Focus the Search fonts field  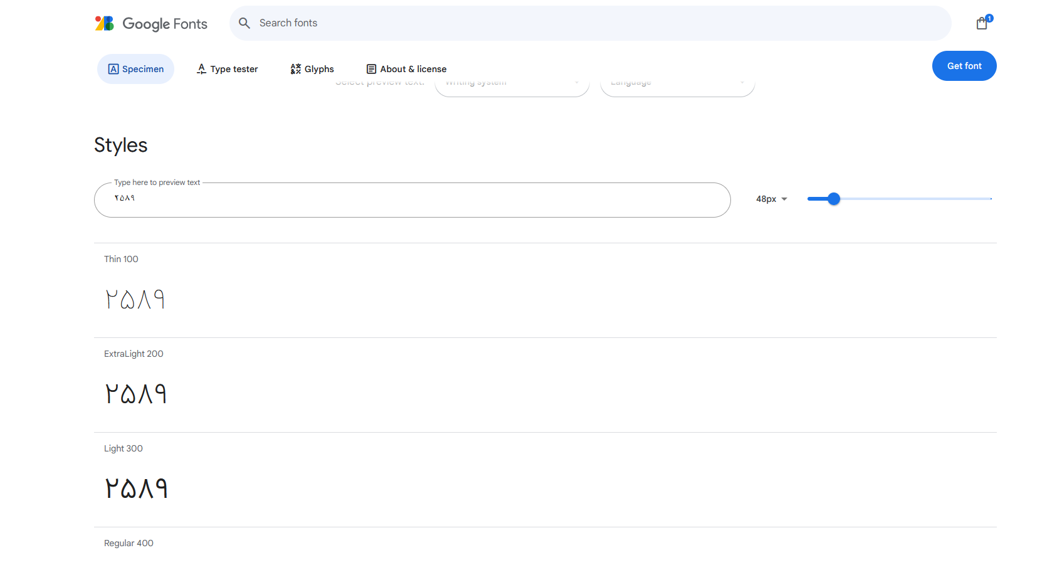point(590,23)
